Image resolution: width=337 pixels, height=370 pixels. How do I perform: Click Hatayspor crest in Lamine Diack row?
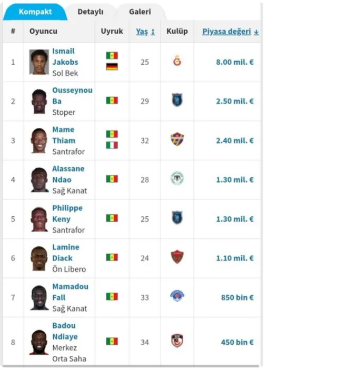(x=177, y=257)
